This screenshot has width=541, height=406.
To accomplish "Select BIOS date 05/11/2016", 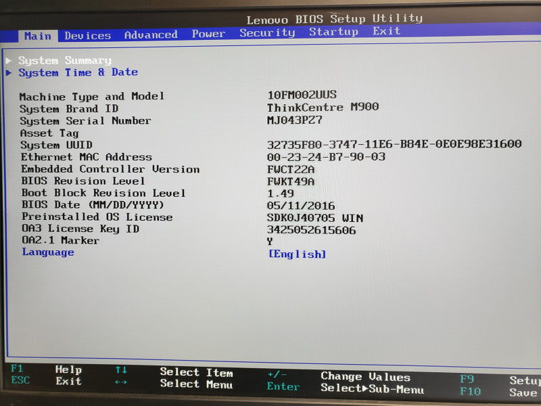I will click(x=301, y=206).
